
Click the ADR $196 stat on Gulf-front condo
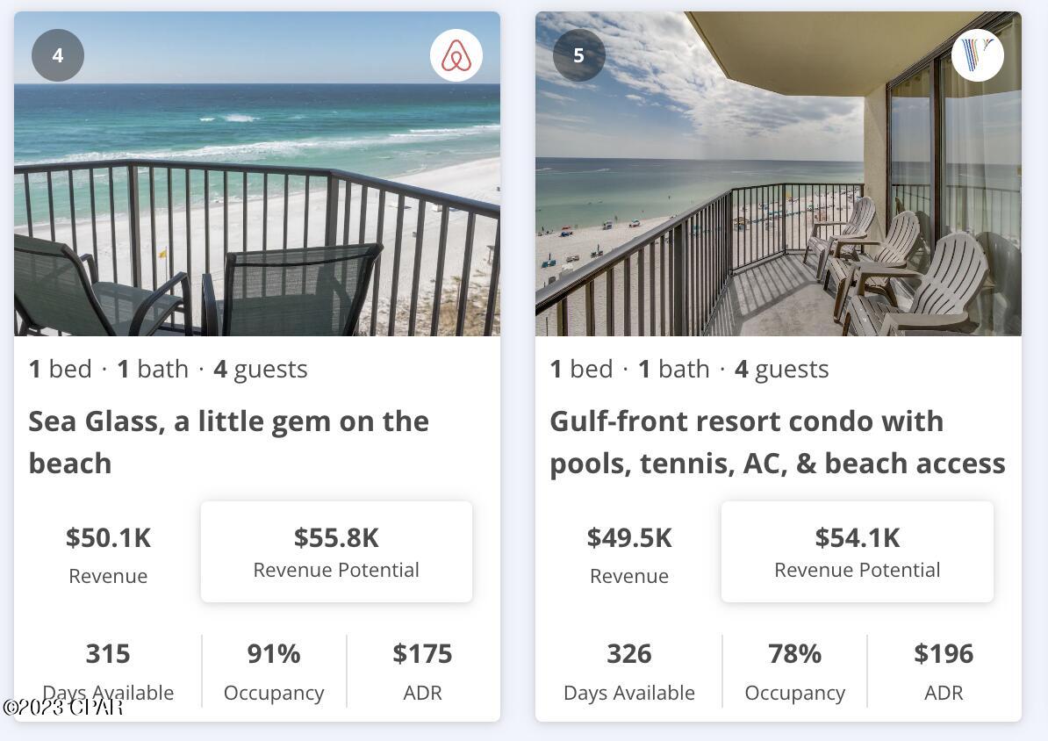point(944,667)
